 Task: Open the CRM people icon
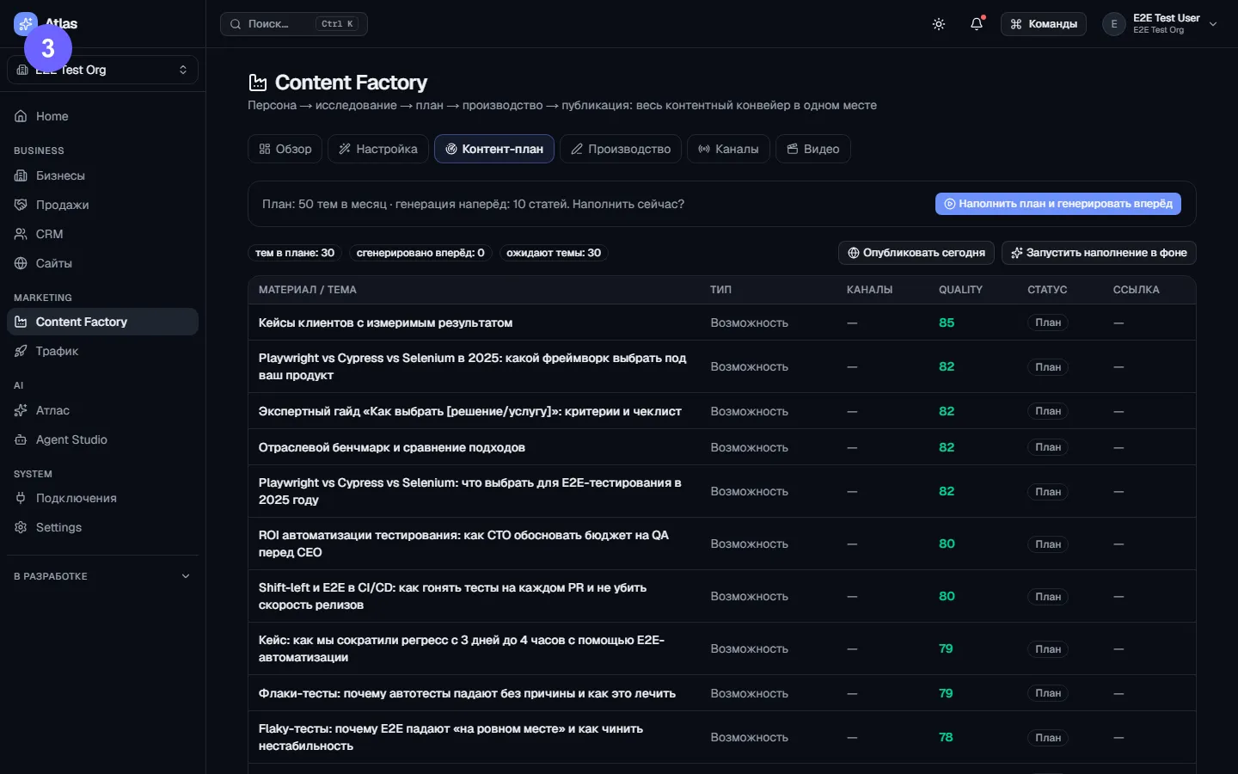21,234
